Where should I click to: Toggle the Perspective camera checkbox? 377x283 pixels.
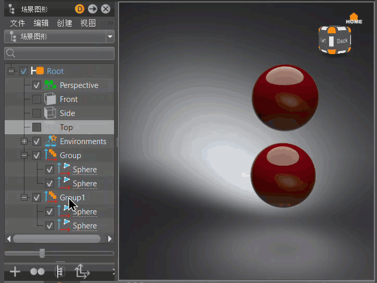pos(36,85)
